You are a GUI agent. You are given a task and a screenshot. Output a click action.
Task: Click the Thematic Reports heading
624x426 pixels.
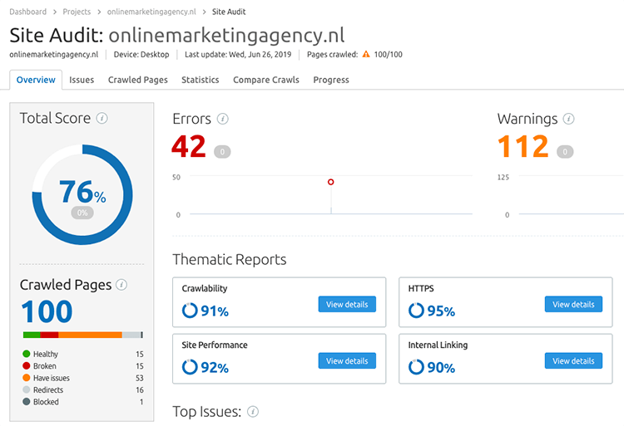pyautogui.click(x=230, y=260)
